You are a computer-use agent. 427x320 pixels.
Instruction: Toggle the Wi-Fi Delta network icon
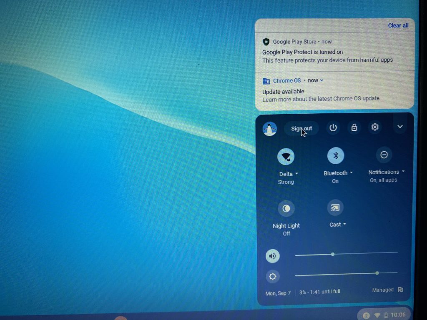pos(286,157)
